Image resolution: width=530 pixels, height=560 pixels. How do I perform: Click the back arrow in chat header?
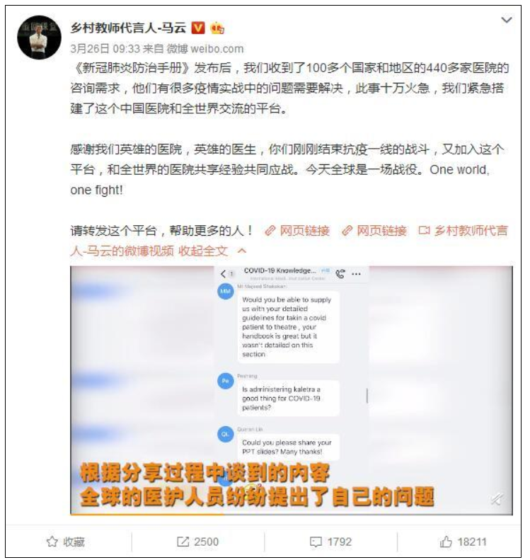[x=223, y=274]
